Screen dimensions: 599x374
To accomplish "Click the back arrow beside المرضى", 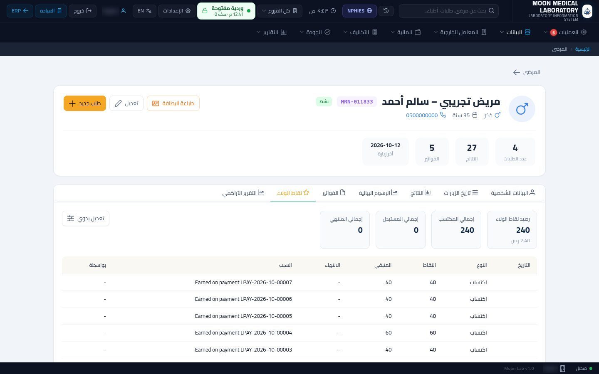I will coord(516,72).
